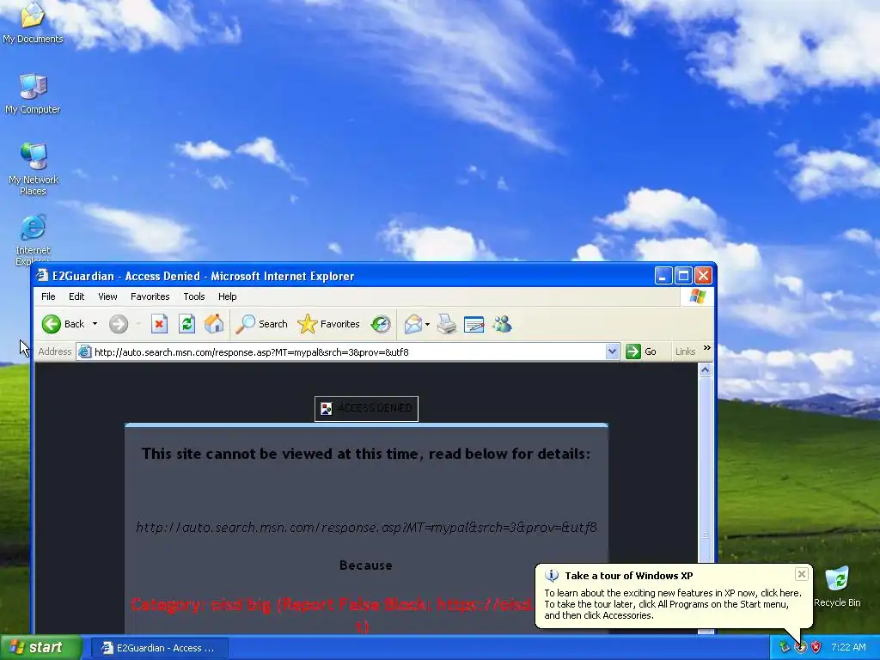
Task: Stop page loading with red X icon
Action: 159,324
